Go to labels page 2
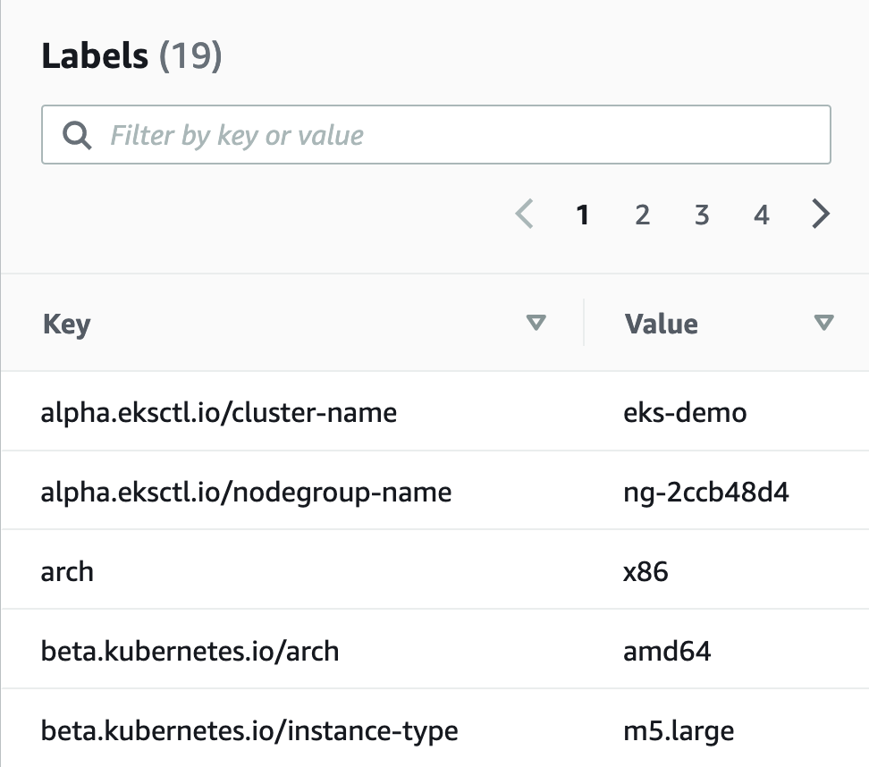The height and width of the screenshot is (767, 869). (642, 215)
